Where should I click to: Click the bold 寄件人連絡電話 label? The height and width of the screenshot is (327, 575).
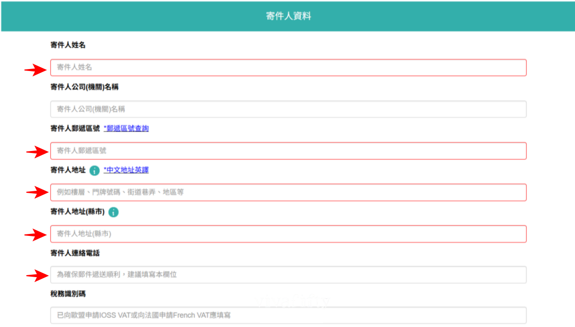pyautogui.click(x=75, y=253)
